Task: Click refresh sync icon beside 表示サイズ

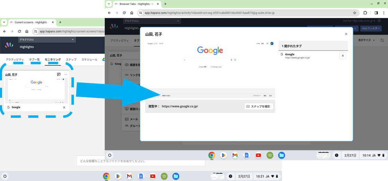Action: click(x=382, y=40)
